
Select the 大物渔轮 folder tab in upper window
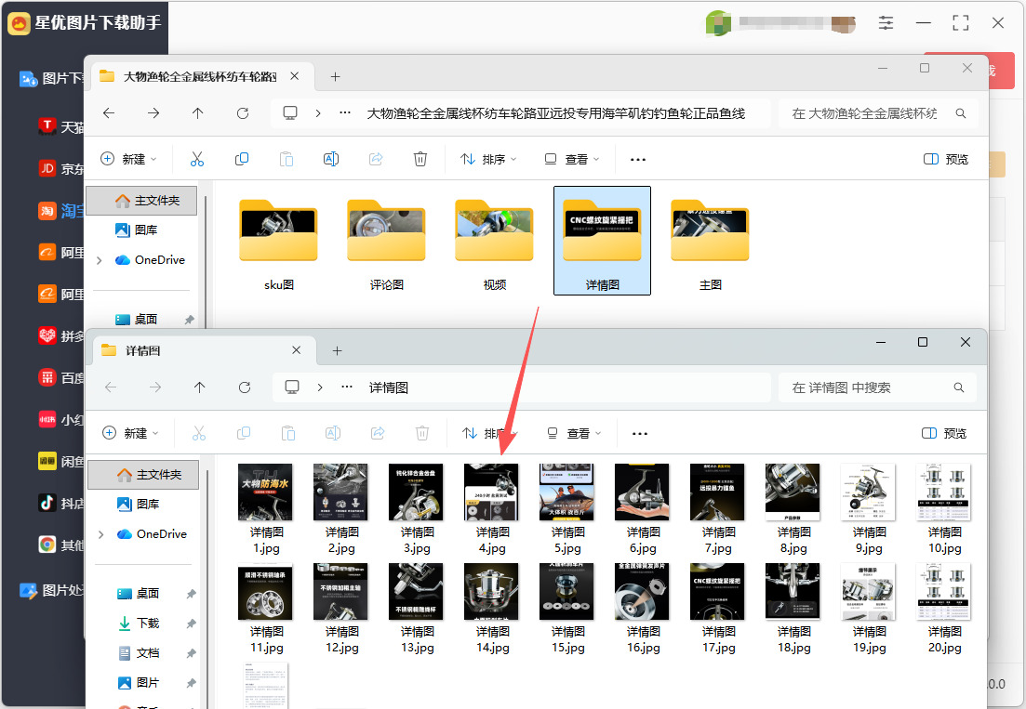(x=200, y=76)
